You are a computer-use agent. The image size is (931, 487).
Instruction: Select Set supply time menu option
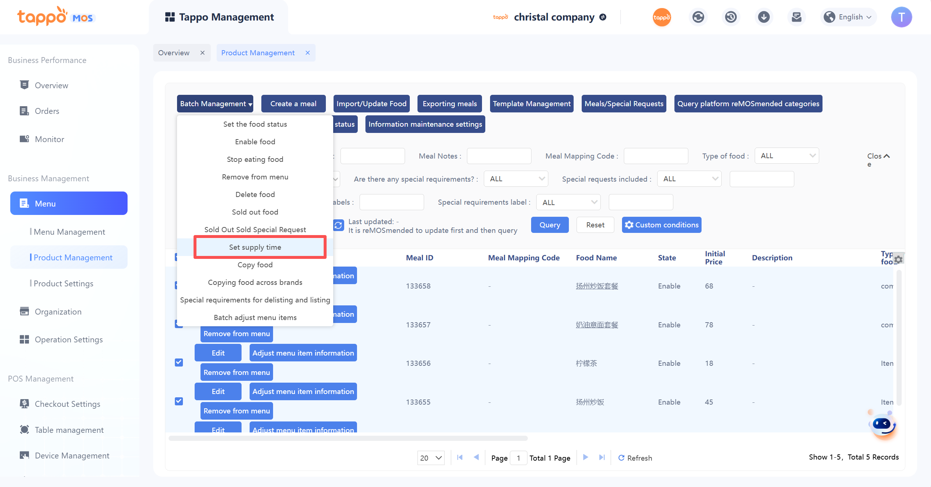pyautogui.click(x=255, y=247)
